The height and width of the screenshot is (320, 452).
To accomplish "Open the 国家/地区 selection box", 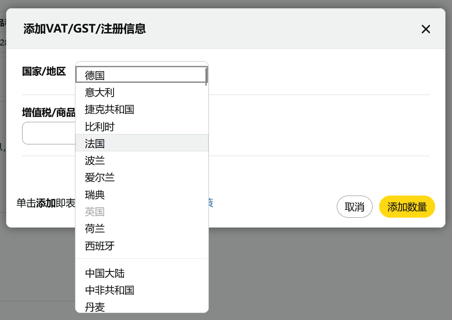I will click(141, 74).
